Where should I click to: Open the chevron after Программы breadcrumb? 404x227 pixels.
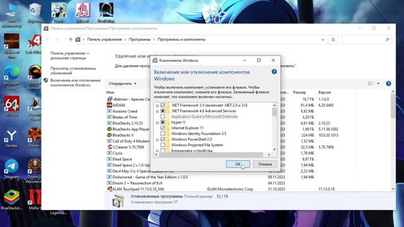[154, 40]
